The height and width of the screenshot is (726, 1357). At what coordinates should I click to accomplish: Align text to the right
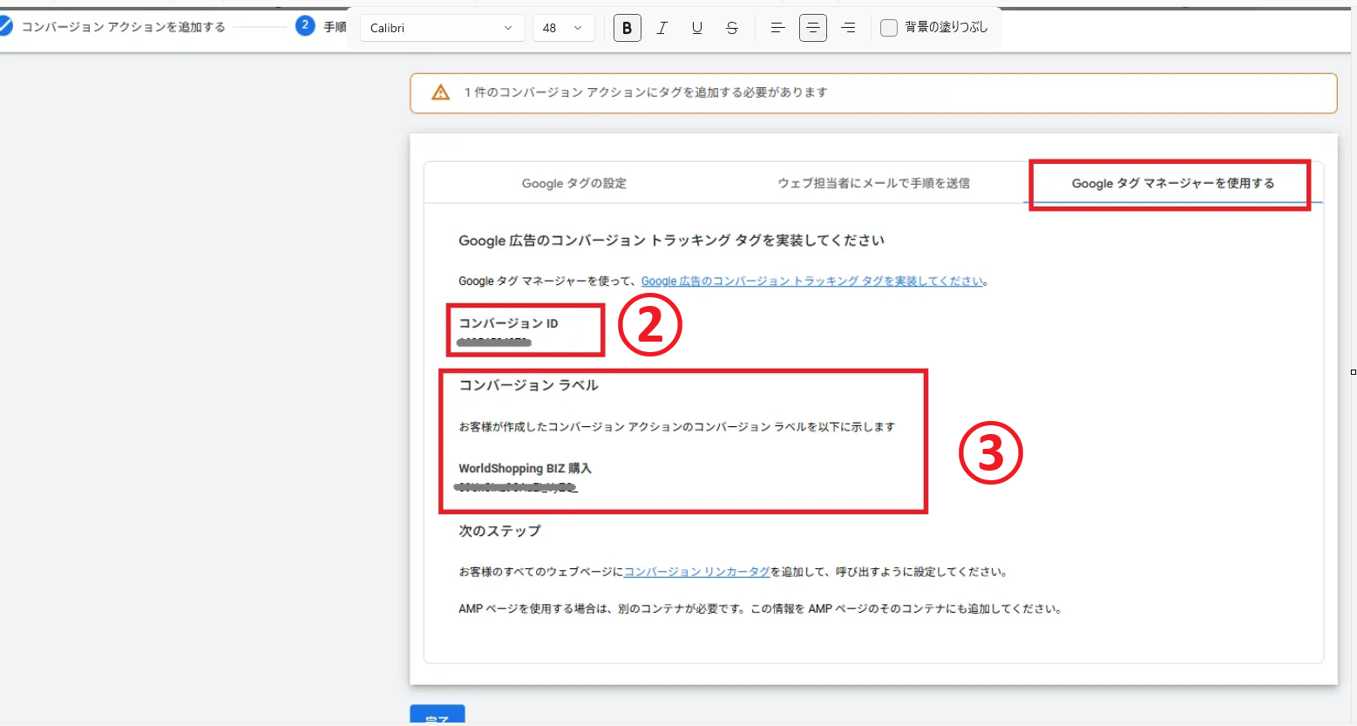point(847,28)
